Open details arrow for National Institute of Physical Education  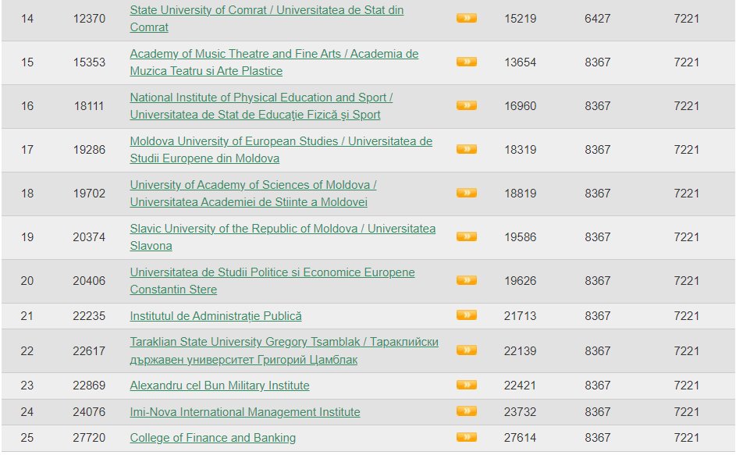[467, 105]
